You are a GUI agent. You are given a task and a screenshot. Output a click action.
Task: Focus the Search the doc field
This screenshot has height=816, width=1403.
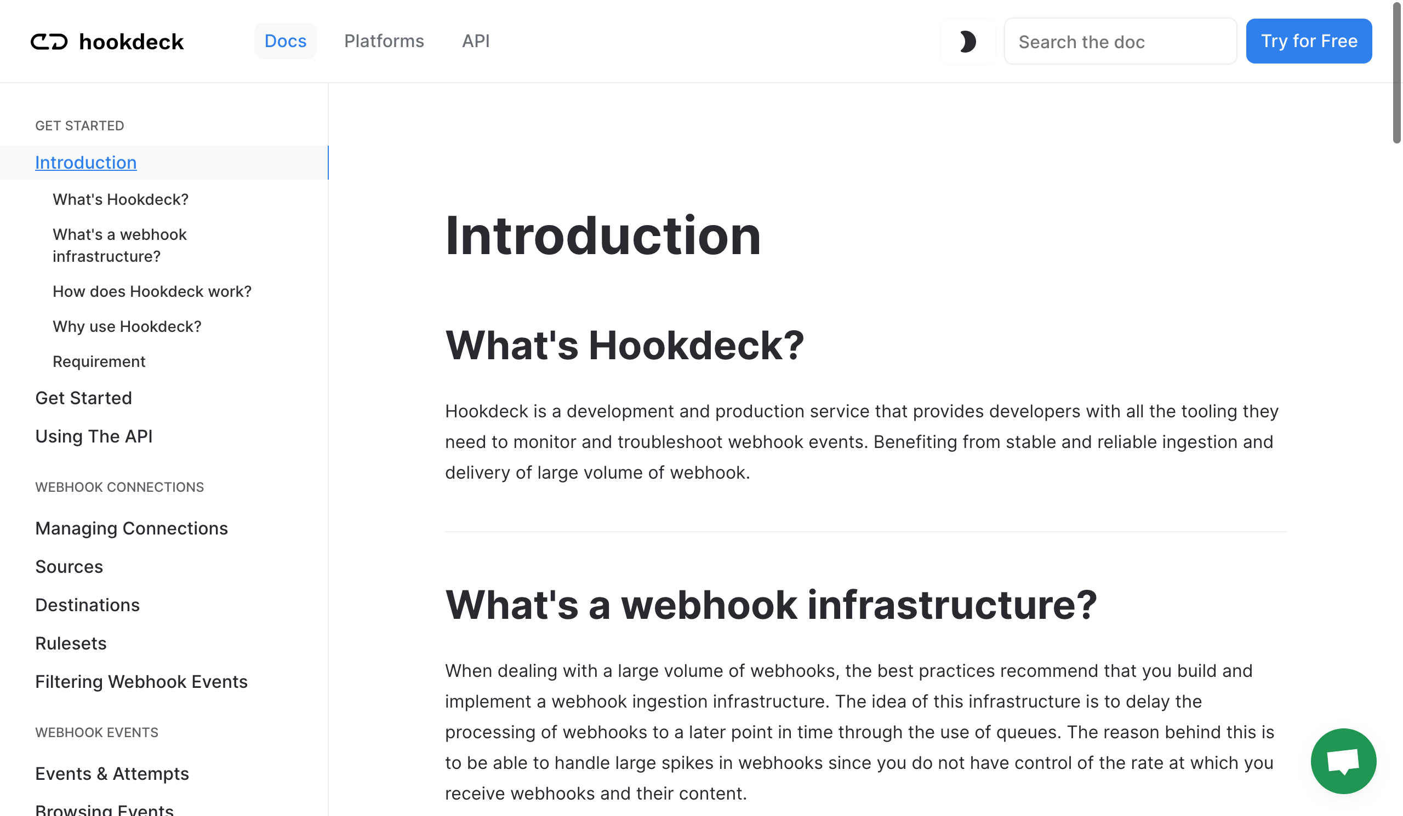(x=1120, y=42)
